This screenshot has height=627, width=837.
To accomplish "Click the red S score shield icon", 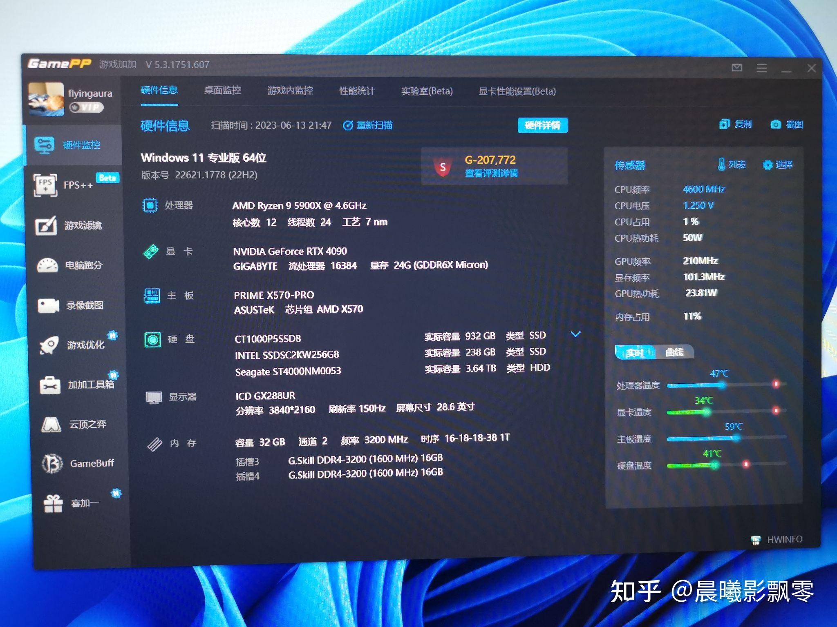I will tap(443, 167).
